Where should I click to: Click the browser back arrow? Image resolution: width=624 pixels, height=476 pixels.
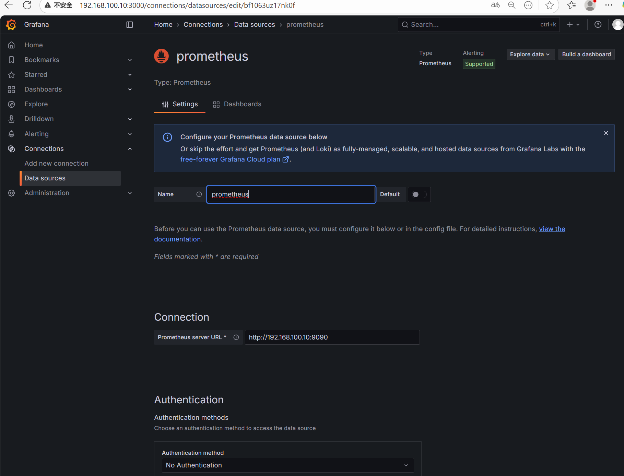pos(9,5)
